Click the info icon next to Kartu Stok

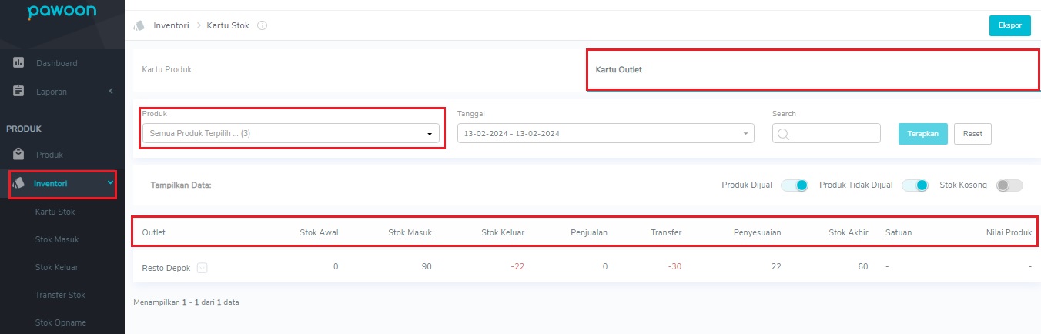pyautogui.click(x=262, y=25)
